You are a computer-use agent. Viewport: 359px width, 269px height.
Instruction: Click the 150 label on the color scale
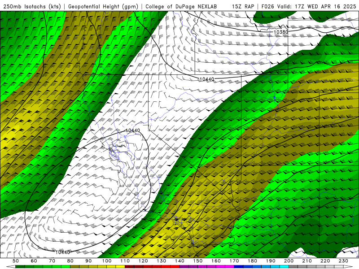[198, 261]
